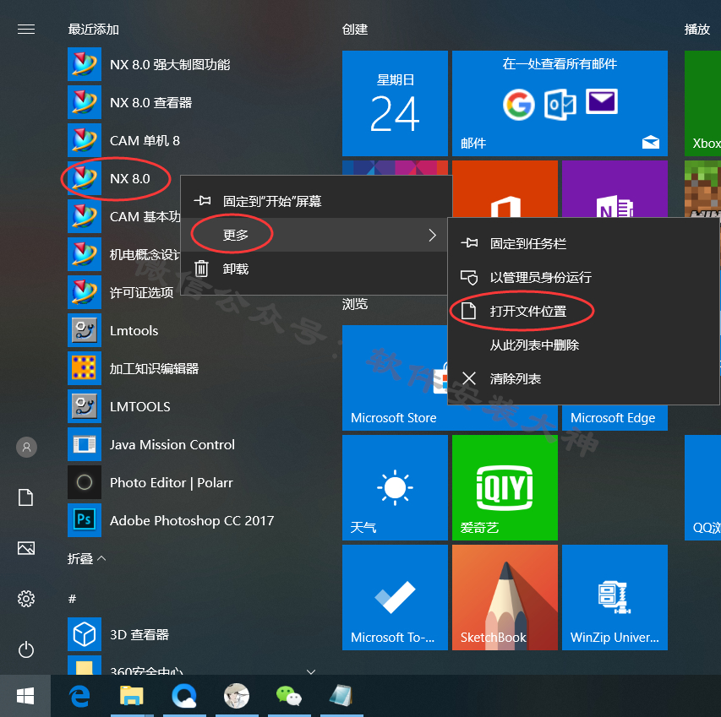721x717 pixels.
Task: Choose 固定到"开始"屏幕 from context menu
Action: coord(316,201)
